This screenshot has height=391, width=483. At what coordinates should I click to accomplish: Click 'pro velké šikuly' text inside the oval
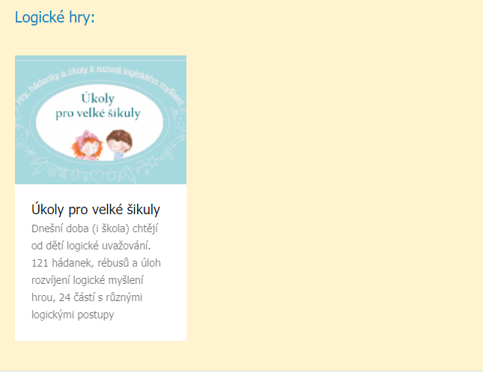(x=98, y=113)
